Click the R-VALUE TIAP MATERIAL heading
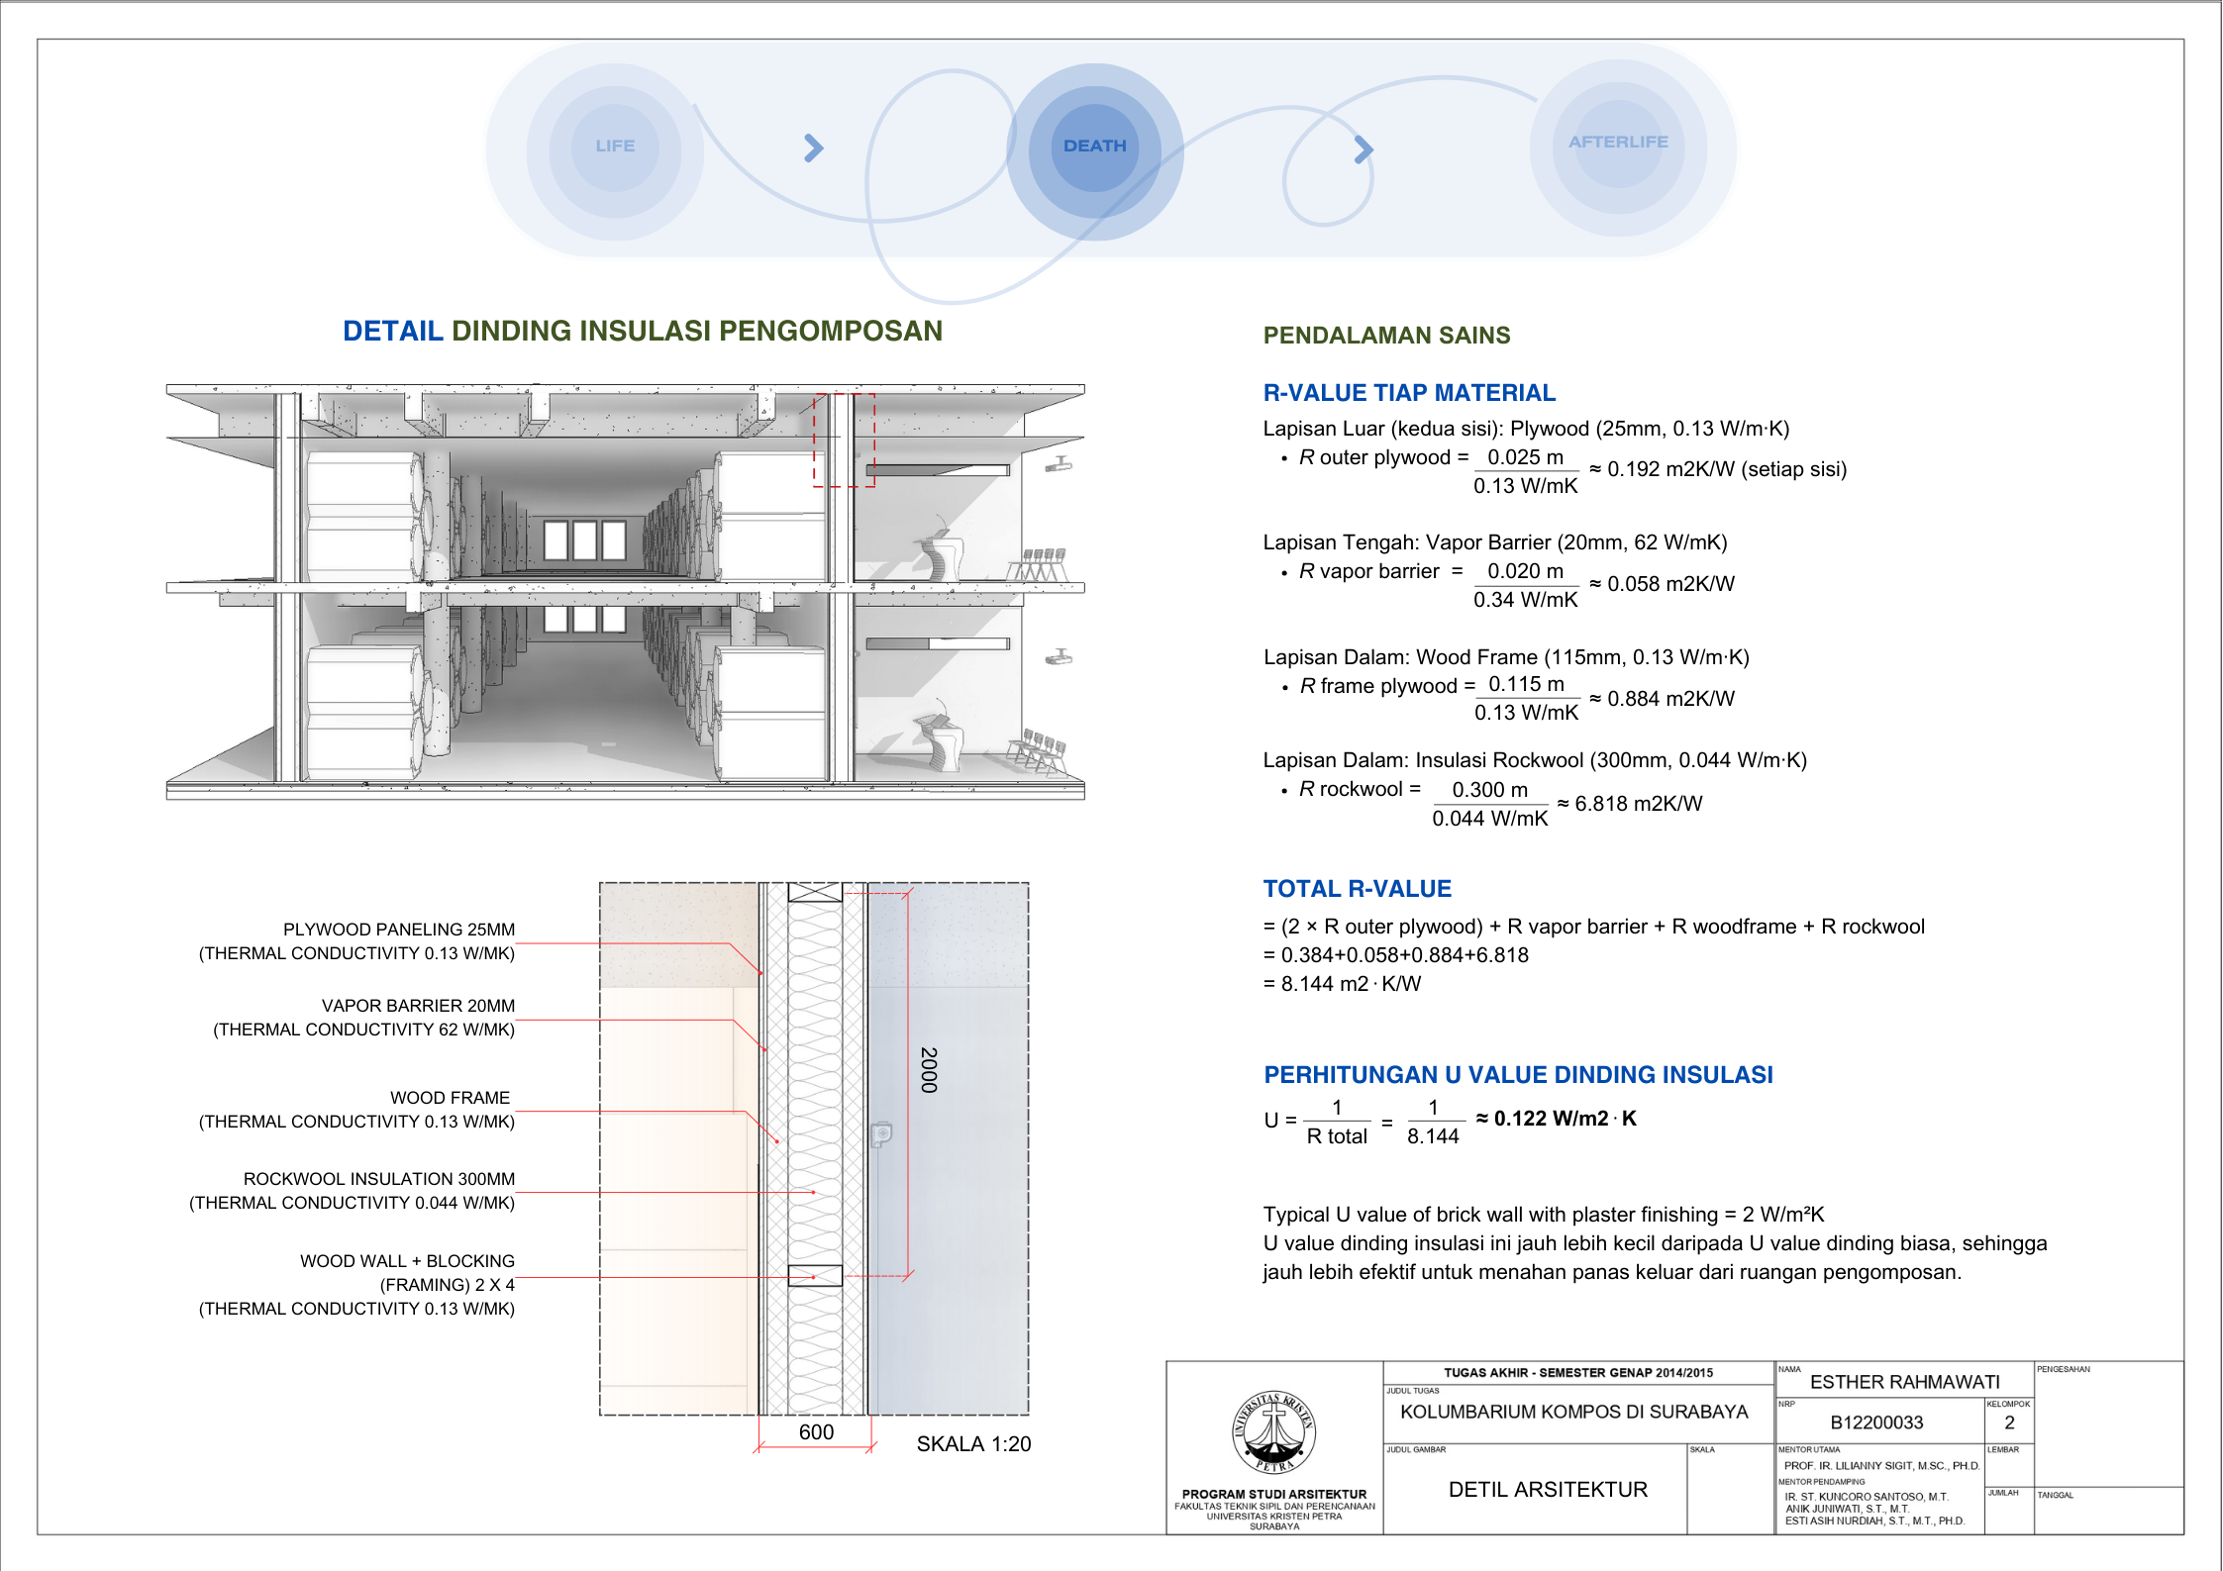 [1409, 393]
